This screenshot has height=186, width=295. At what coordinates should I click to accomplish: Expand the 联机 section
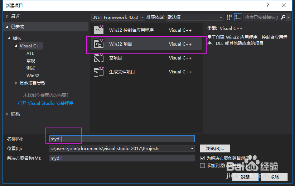pyautogui.click(x=7, y=114)
